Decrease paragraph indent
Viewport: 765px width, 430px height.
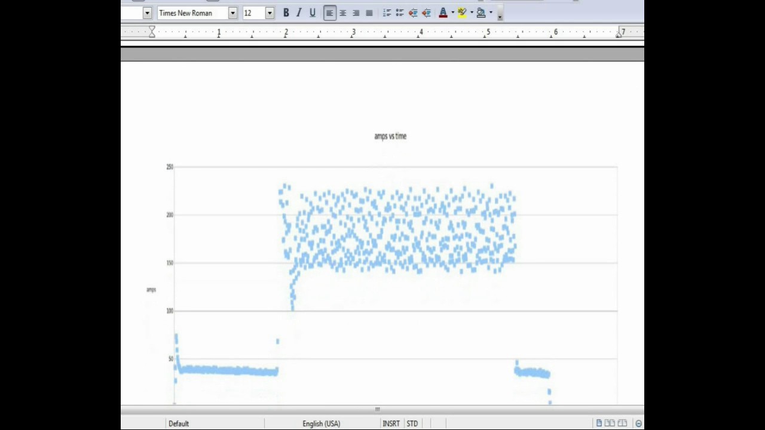413,13
